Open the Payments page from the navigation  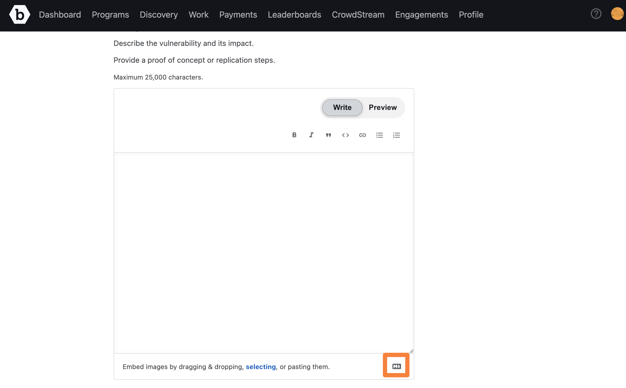click(x=238, y=15)
